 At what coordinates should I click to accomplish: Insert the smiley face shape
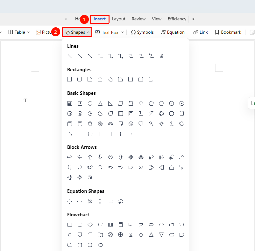coord(131,124)
